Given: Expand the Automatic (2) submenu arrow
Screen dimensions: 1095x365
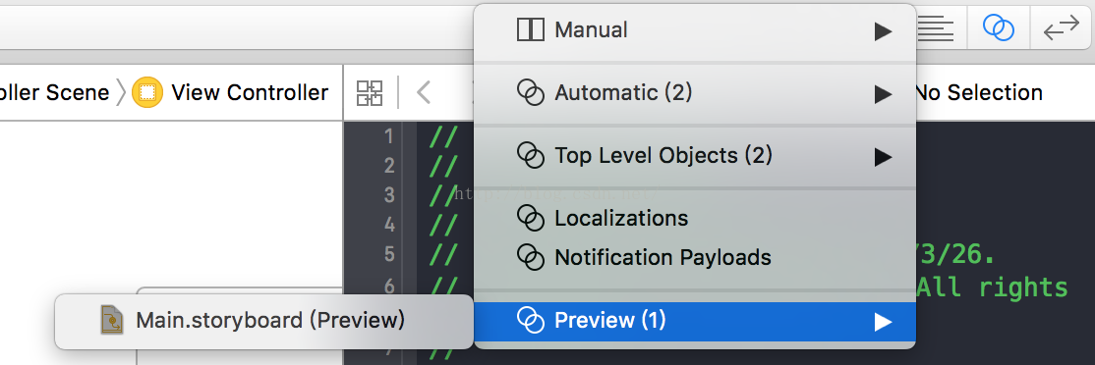Looking at the screenshot, I should (x=883, y=94).
